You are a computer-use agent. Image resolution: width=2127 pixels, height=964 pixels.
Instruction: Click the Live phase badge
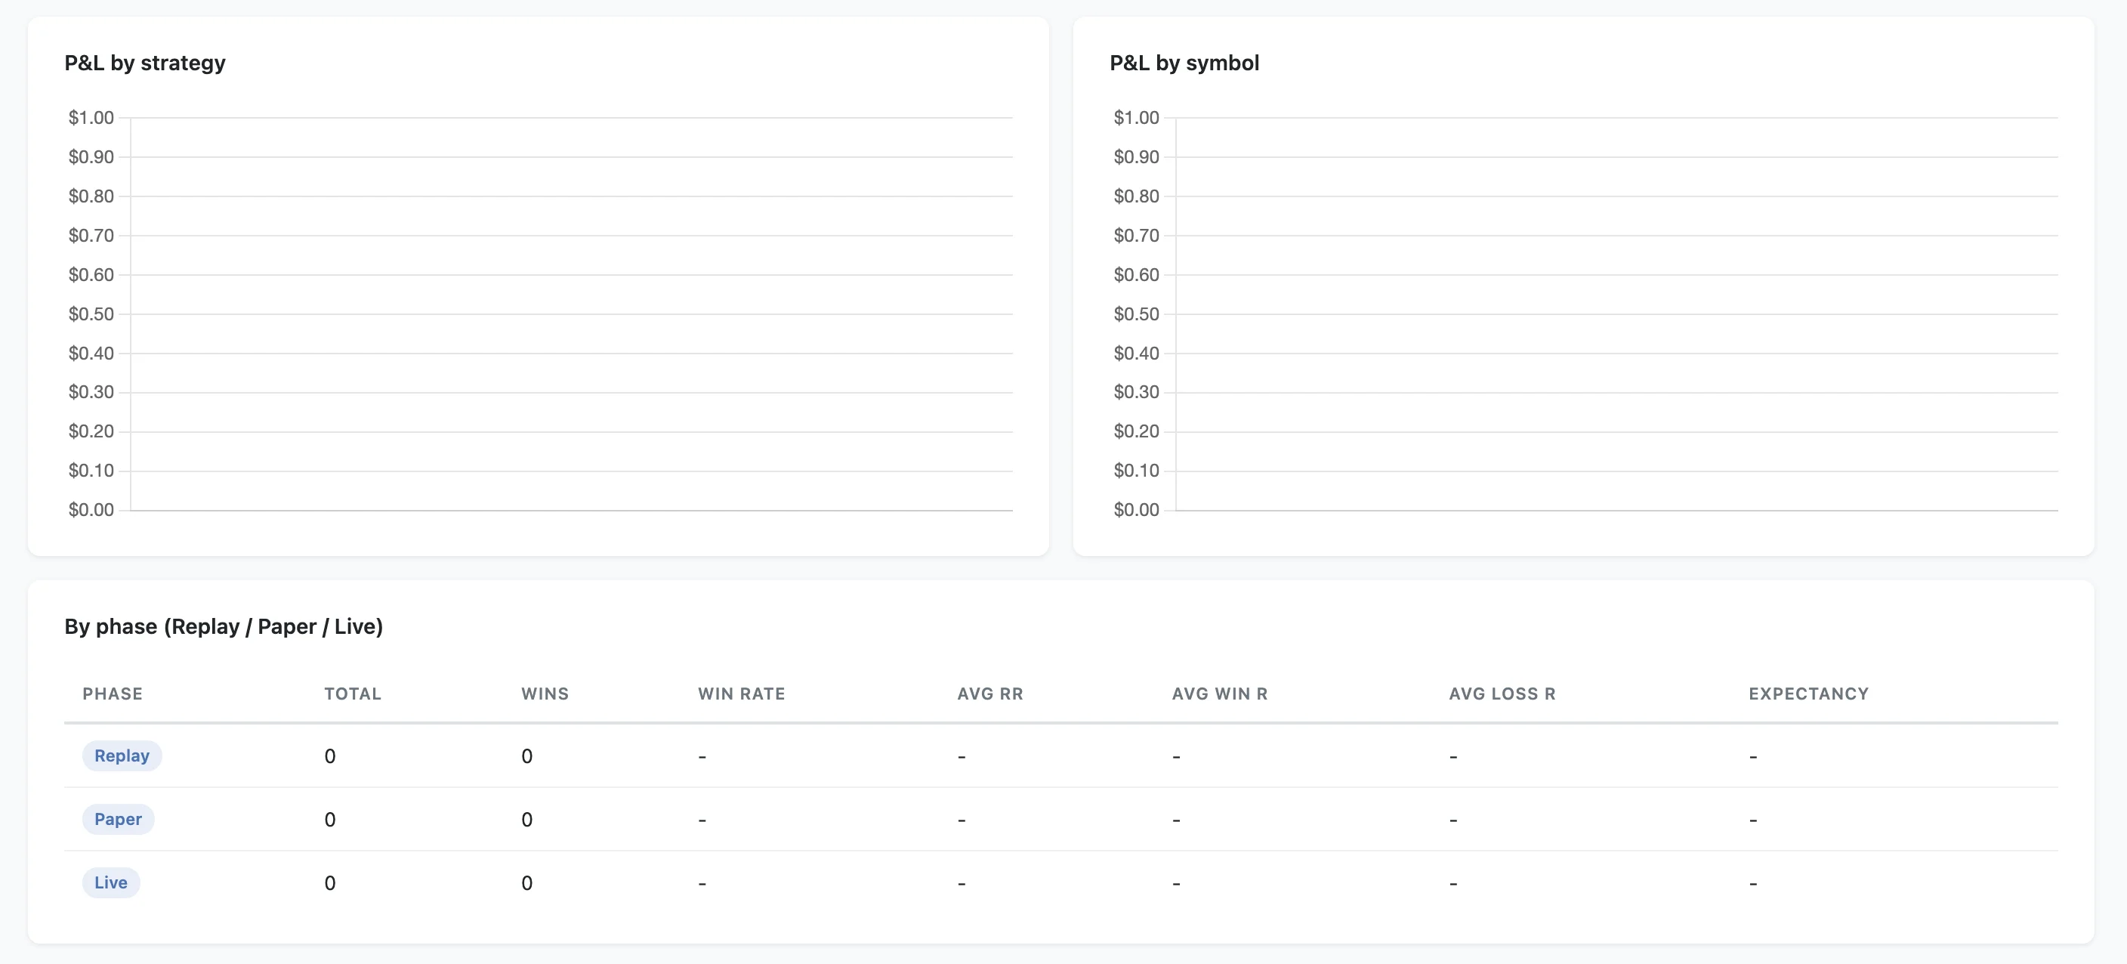[110, 883]
